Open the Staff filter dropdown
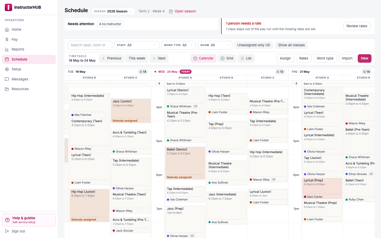This screenshot has width=381, height=238. [137, 45]
